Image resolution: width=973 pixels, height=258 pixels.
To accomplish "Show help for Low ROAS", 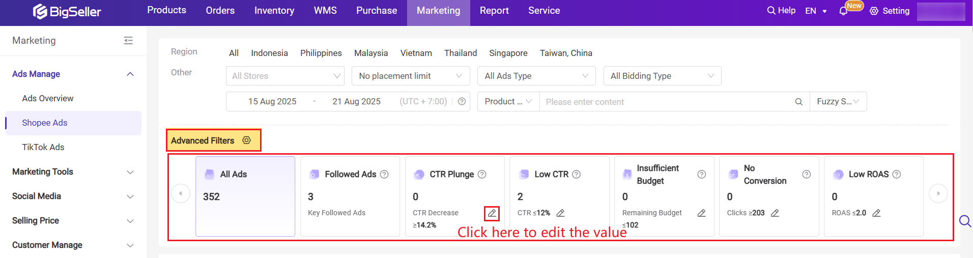I will tap(897, 174).
